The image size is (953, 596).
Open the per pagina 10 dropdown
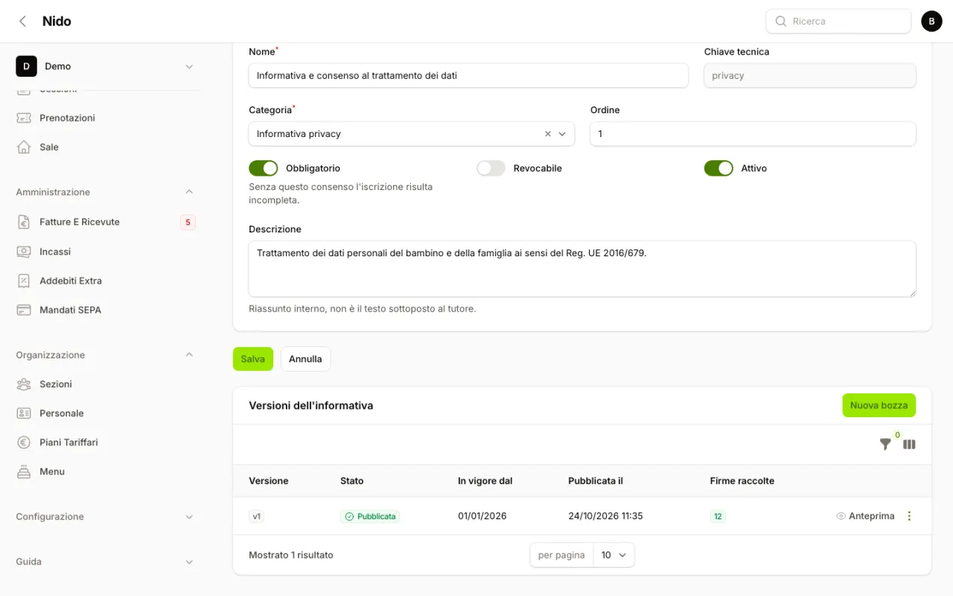coord(614,555)
